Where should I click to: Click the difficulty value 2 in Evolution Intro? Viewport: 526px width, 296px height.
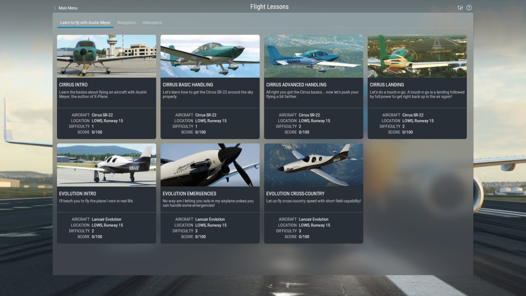click(93, 231)
